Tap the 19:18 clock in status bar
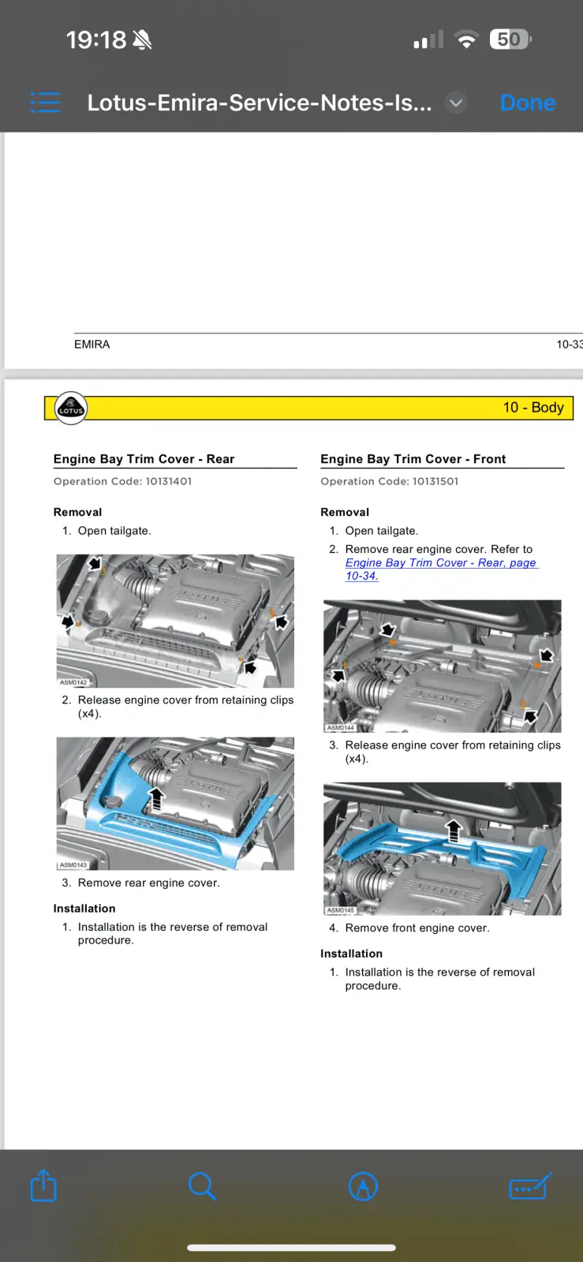The image size is (583, 1262). tap(95, 39)
